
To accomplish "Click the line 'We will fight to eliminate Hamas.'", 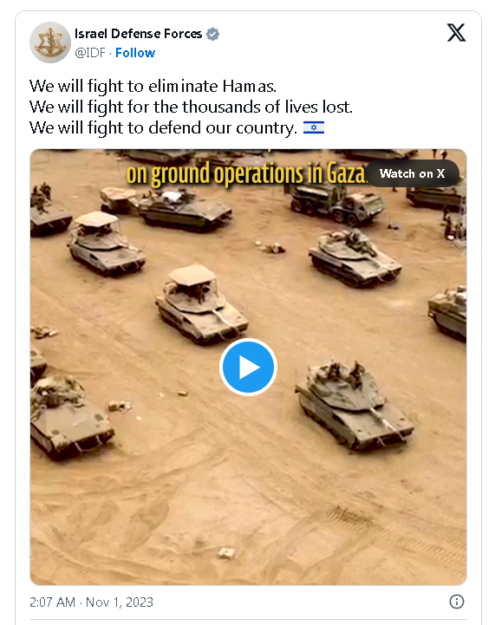I will (x=153, y=86).
